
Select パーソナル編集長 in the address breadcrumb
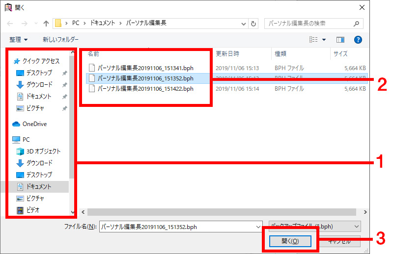[146, 23]
